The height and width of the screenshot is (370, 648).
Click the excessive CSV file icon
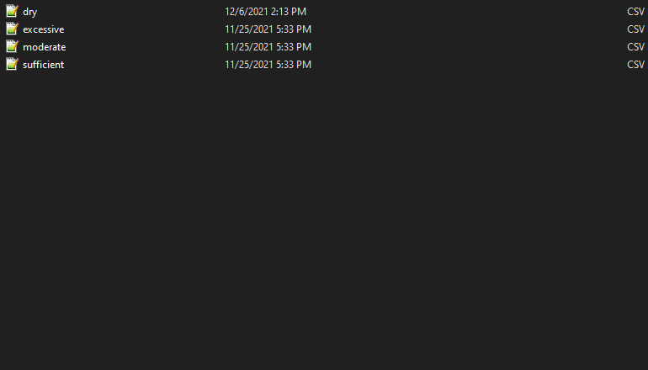pos(12,29)
